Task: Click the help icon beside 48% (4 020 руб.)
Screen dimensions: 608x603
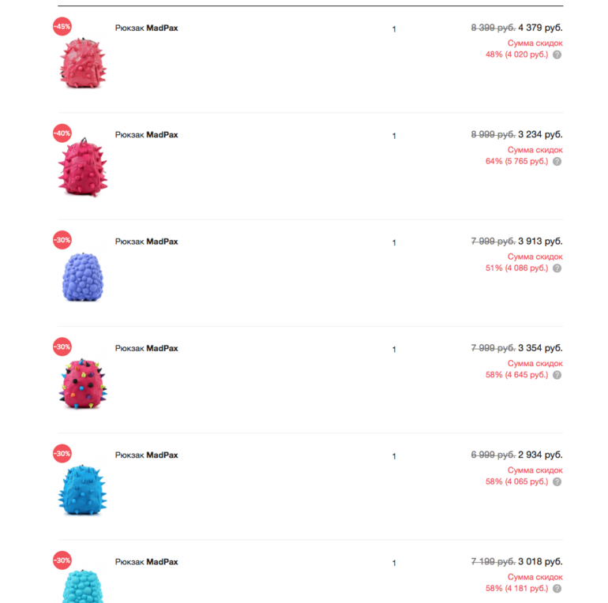Action: (557, 54)
